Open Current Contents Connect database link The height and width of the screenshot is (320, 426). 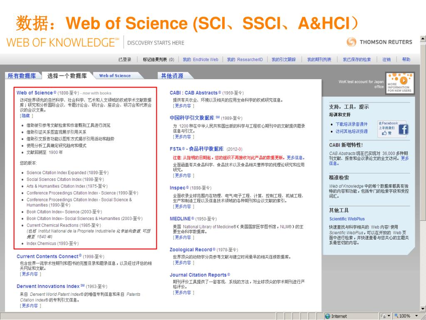pos(49,256)
